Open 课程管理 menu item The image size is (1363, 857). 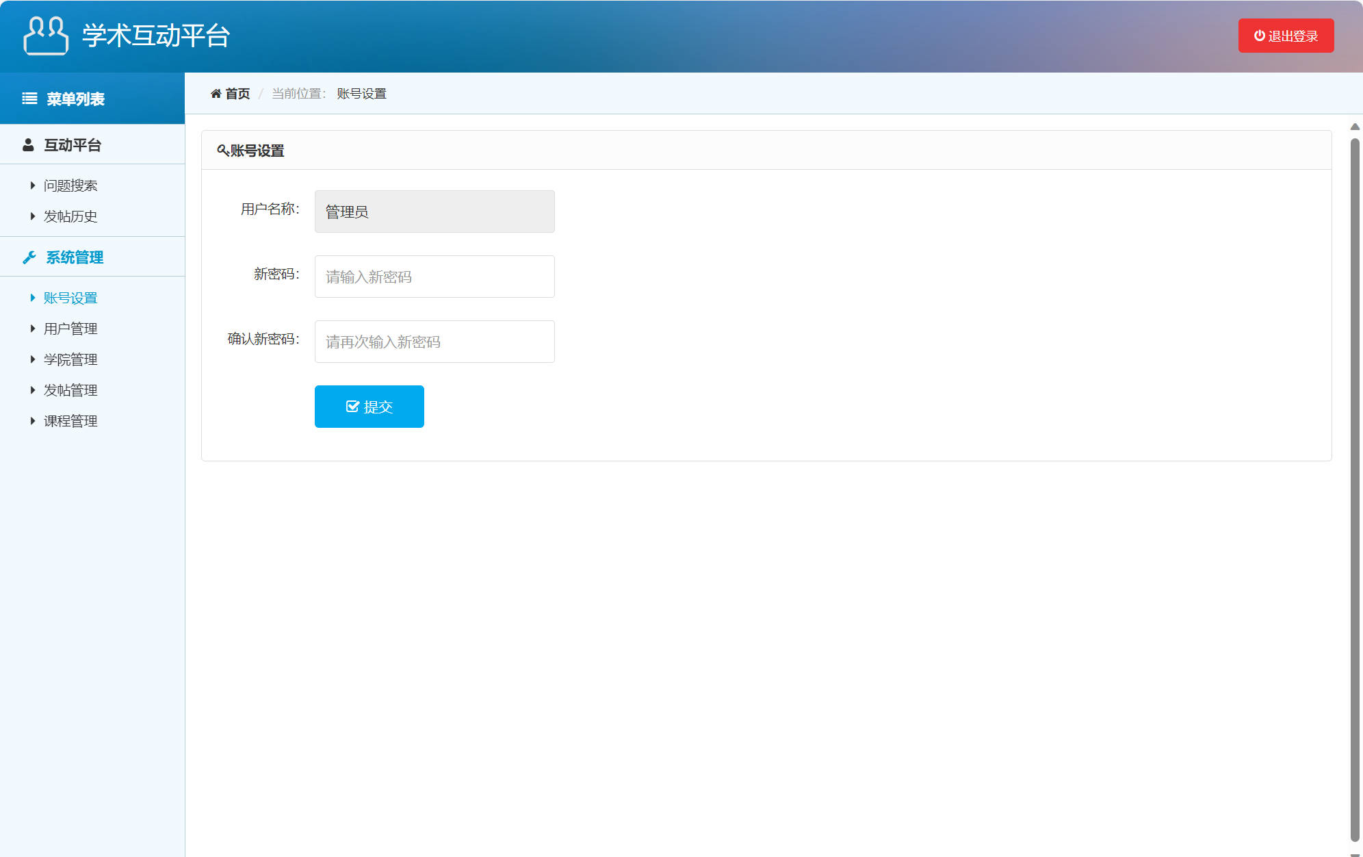70,421
